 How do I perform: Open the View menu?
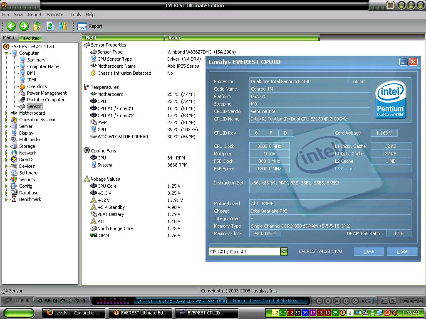[x=18, y=15]
